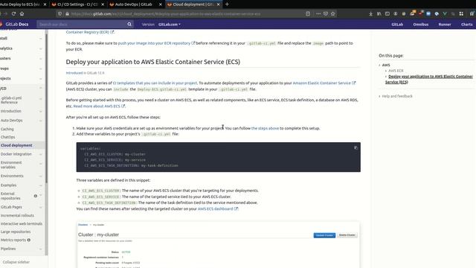
Task: Copy code snippet using clipboard icon
Action: click(356, 148)
